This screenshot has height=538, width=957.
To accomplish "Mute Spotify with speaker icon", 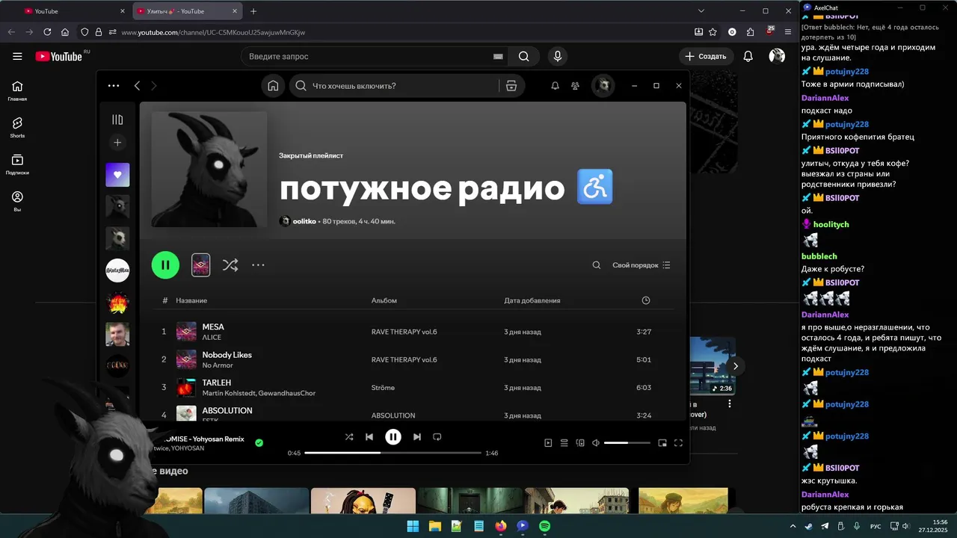I will [x=596, y=443].
